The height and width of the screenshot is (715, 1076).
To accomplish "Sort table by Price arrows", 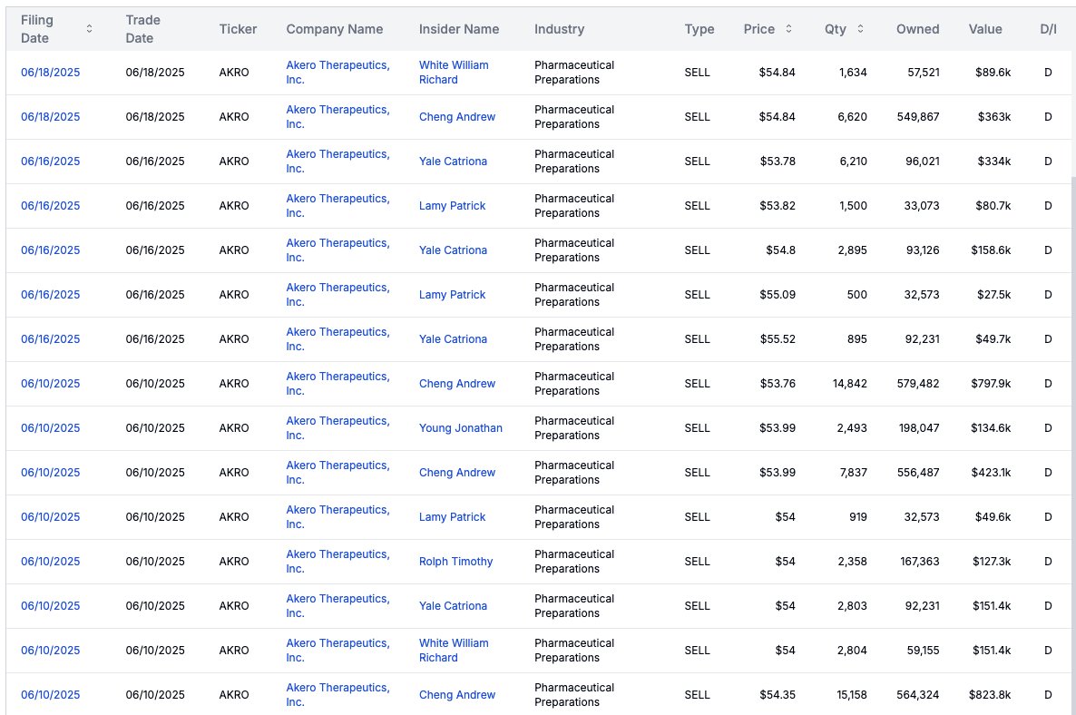I will [788, 29].
